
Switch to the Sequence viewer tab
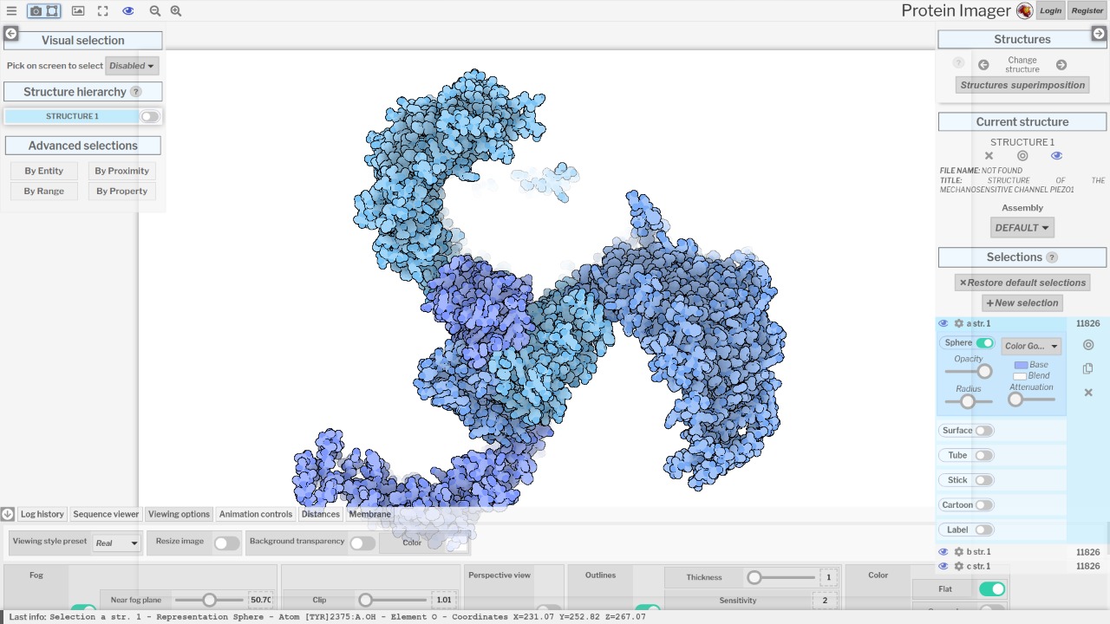point(106,514)
